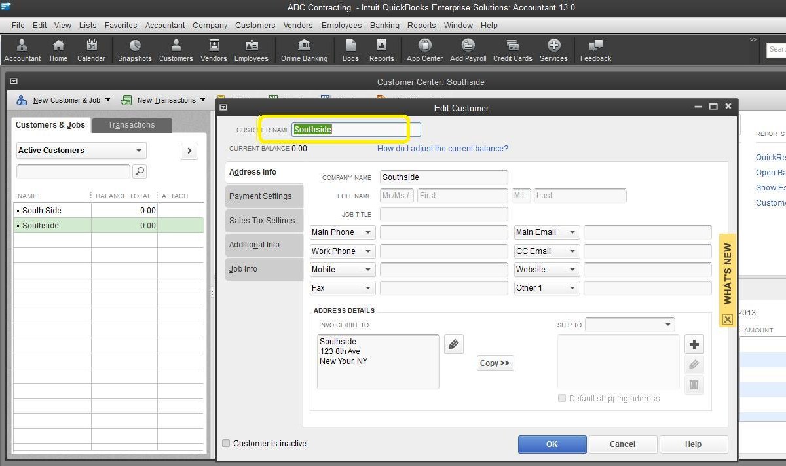Click Cancel in Edit Customer dialog
Viewport: 786px width, 466px height.
(622, 444)
